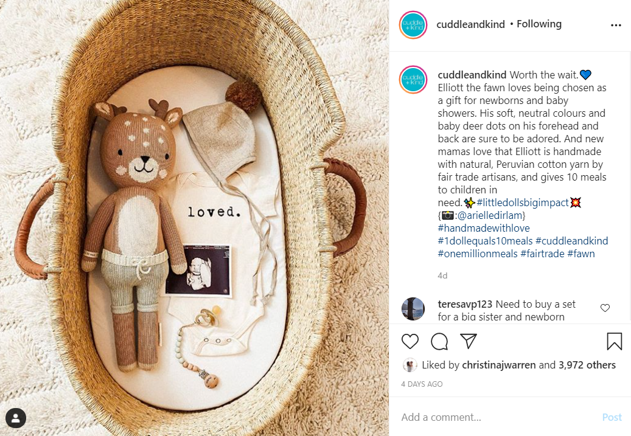This screenshot has width=631, height=436.
Task: Click the Post comment button
Action: point(612,417)
